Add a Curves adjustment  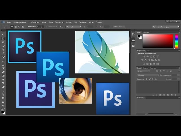[151, 56]
